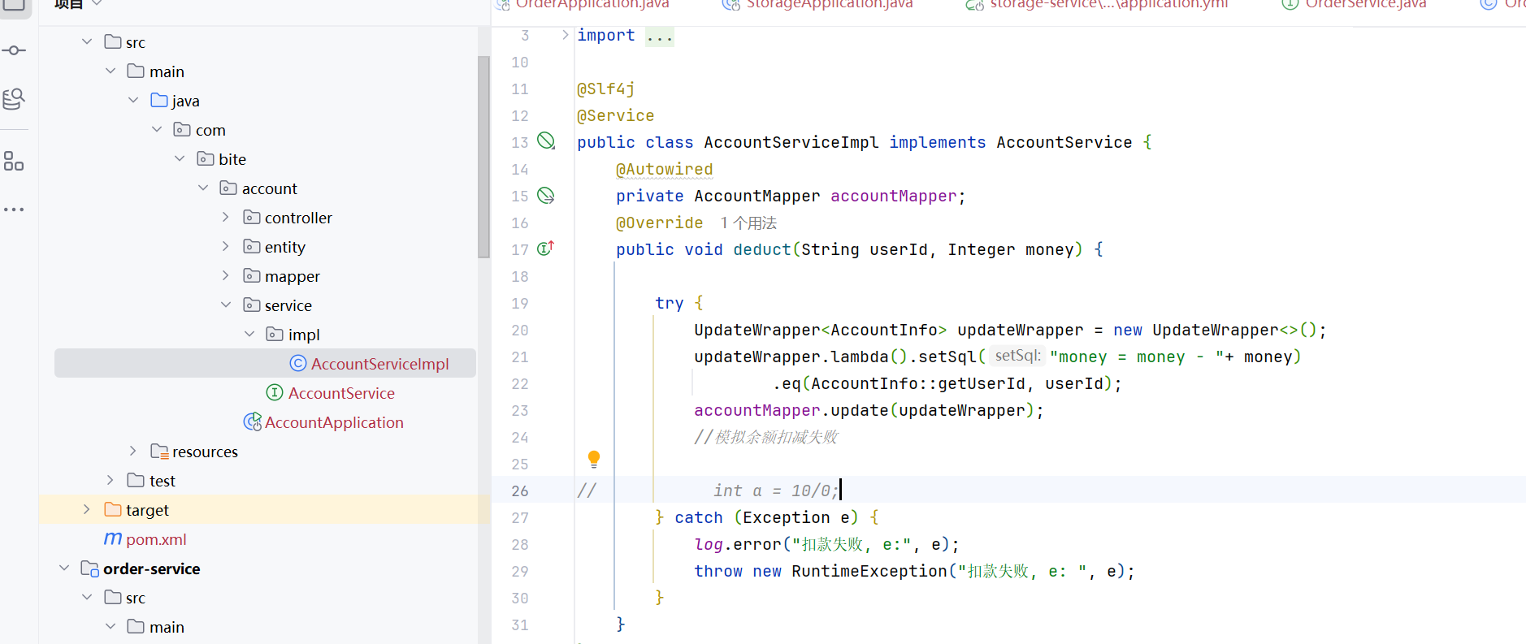
Task: Click the implements gutter icon on line 17
Action: tap(545, 249)
